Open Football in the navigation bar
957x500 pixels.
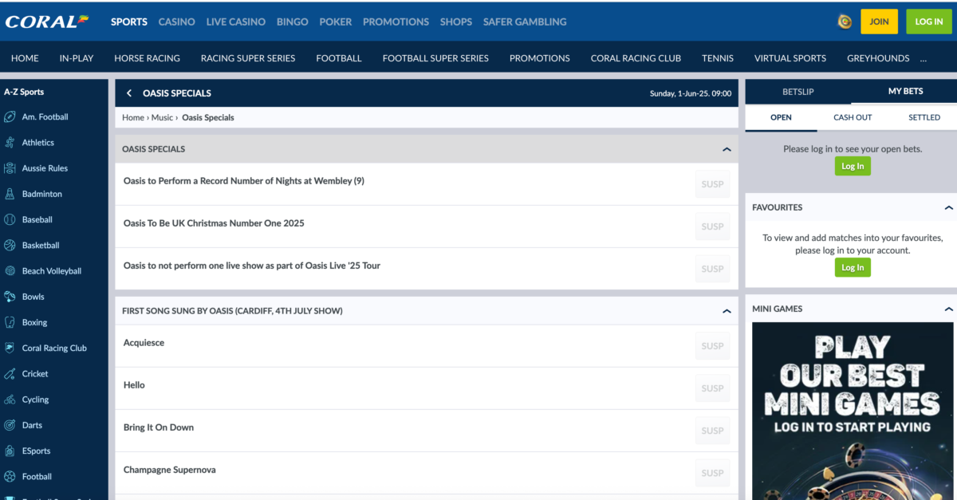[x=339, y=58]
